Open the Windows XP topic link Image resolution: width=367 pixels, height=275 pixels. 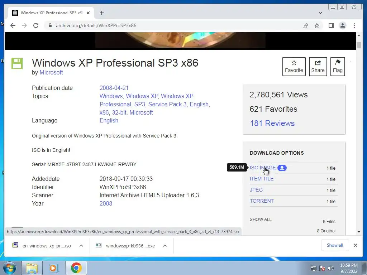pyautogui.click(x=142, y=96)
